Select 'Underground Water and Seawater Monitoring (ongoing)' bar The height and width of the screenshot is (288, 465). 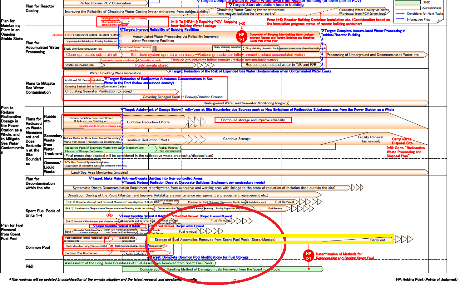[x=246, y=103]
